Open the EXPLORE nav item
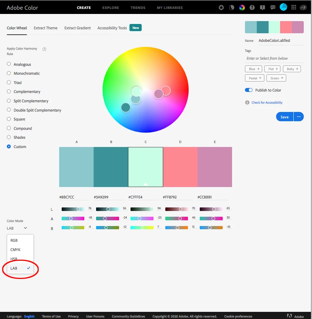Image resolution: width=312 pixels, height=319 pixels. tap(110, 8)
